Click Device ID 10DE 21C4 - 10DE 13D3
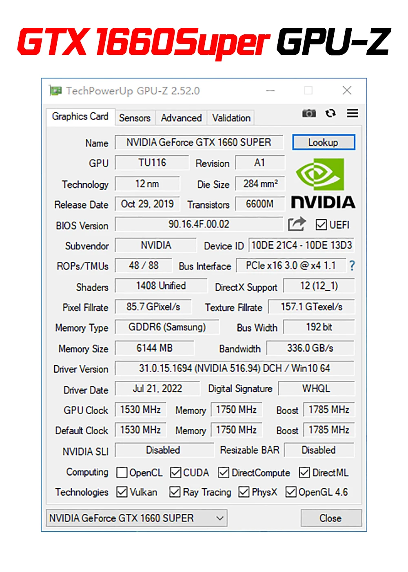Viewport: 408px width, 572px height. (x=302, y=245)
